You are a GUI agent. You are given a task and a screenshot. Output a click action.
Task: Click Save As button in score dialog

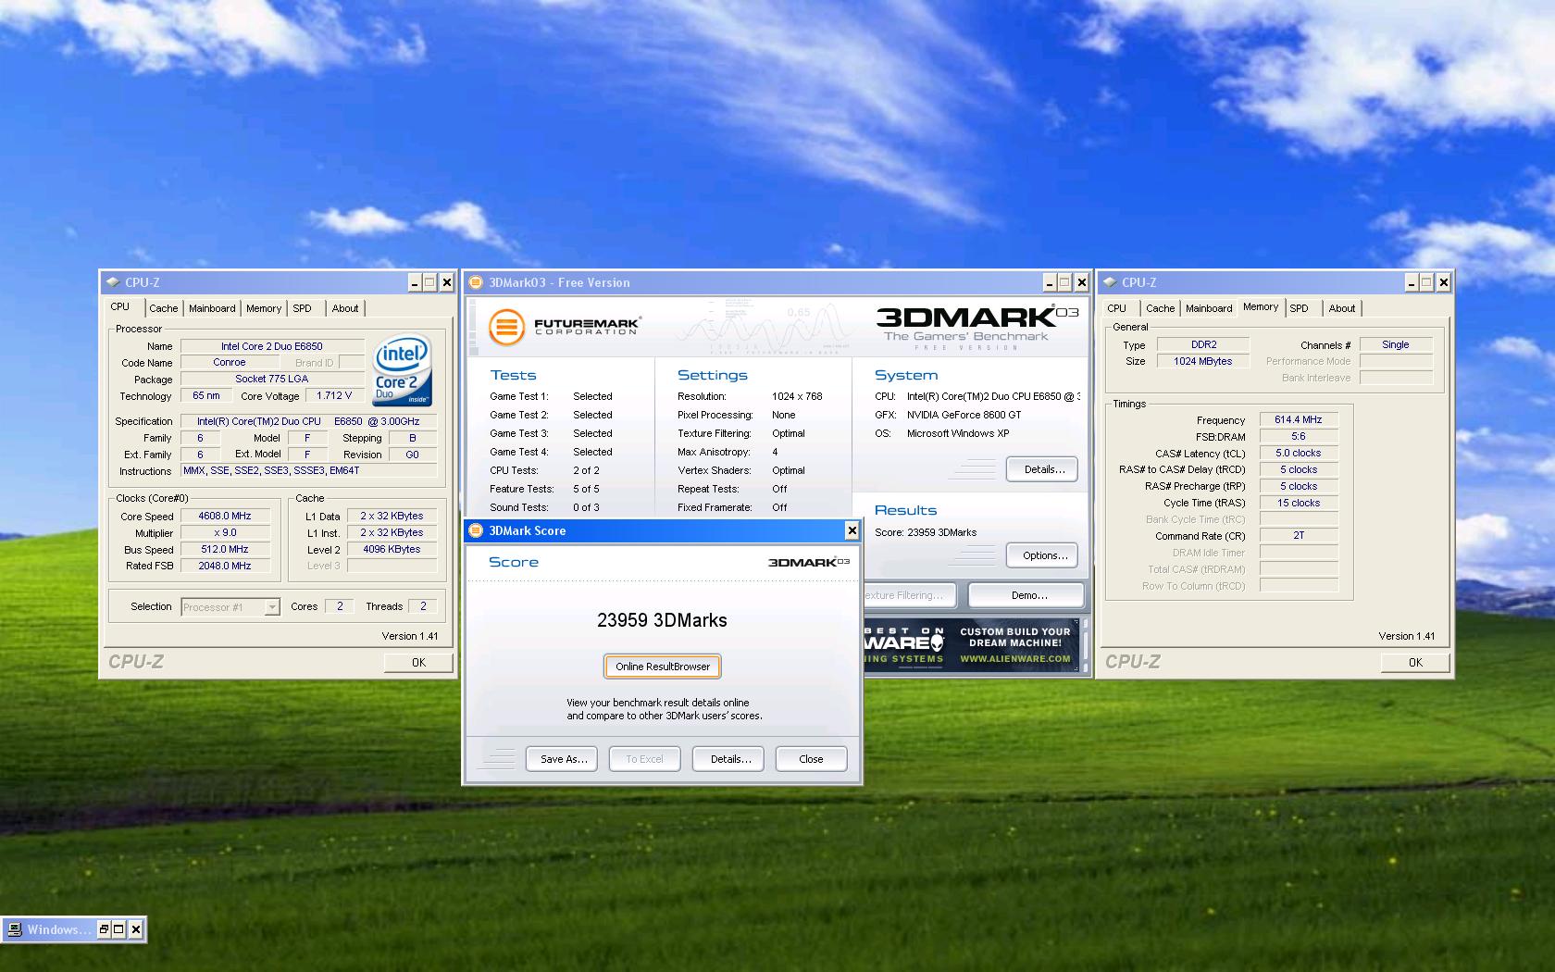(563, 759)
